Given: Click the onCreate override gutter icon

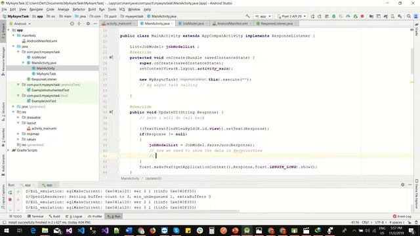Looking at the screenshot, I should [111, 58].
